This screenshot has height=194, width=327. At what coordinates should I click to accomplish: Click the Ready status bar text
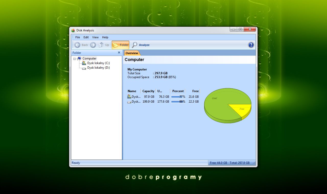76,163
